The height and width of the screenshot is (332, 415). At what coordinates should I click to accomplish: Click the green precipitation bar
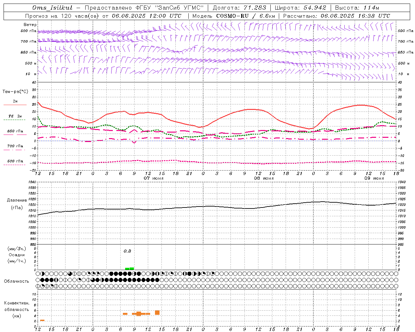pyautogui.click(x=130, y=269)
